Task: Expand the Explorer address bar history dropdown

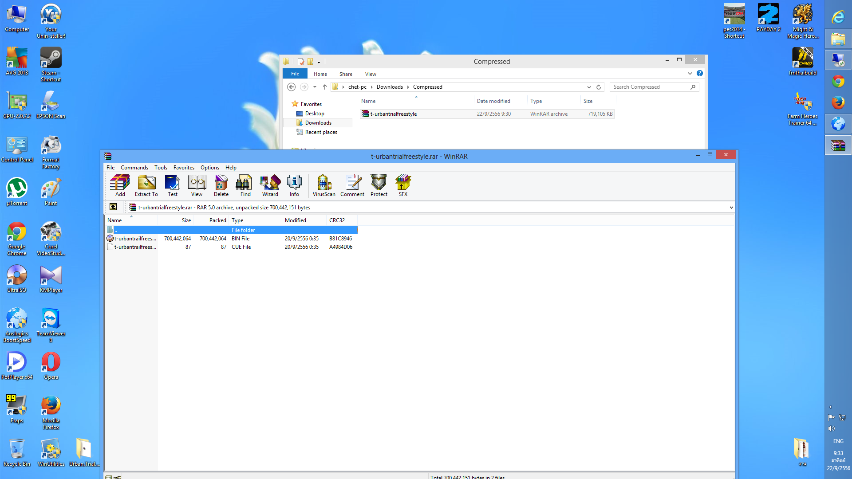Action: point(589,87)
